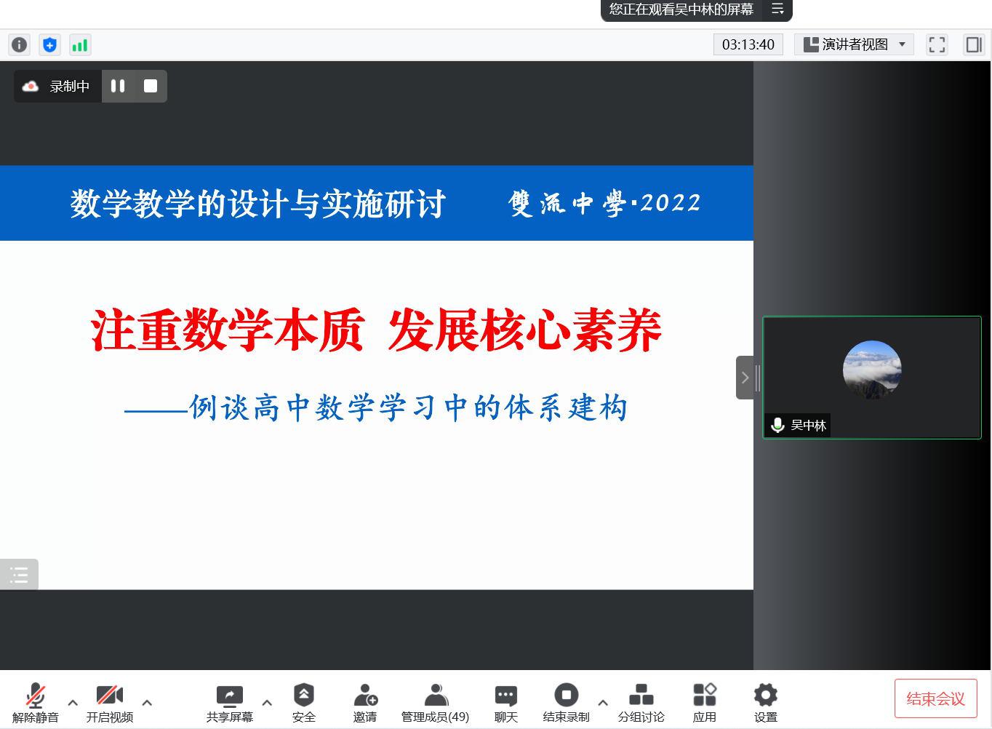The image size is (992, 729).
Task: Start 分组讨论 breakout rooms
Action: coord(641,701)
